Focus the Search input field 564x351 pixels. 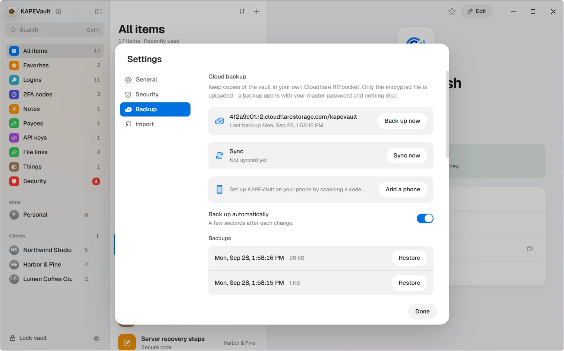[x=54, y=30]
